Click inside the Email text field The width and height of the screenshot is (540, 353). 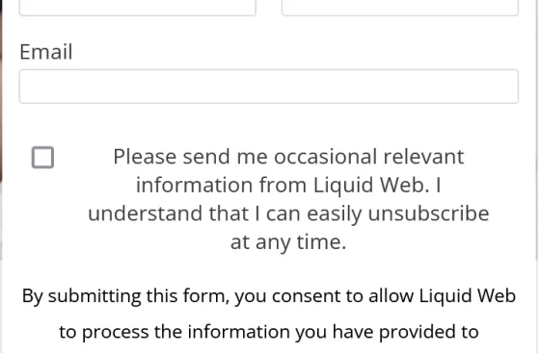coord(269,87)
